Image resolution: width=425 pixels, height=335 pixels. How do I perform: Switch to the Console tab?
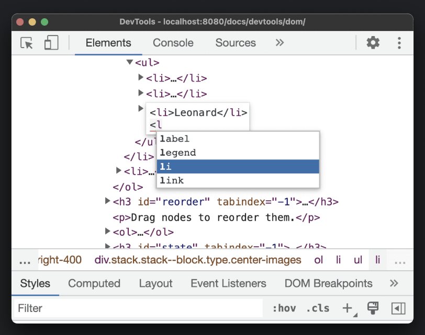[x=173, y=43]
